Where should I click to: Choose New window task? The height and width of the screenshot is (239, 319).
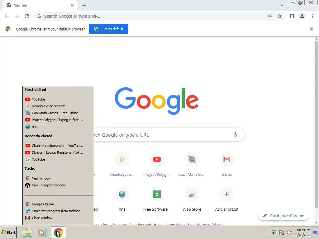pyautogui.click(x=58, y=178)
